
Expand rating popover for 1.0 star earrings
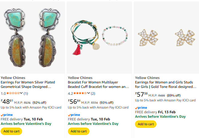point(21,93)
